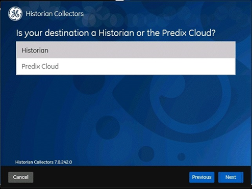Pick the first entry in the destination list

coord(125,50)
